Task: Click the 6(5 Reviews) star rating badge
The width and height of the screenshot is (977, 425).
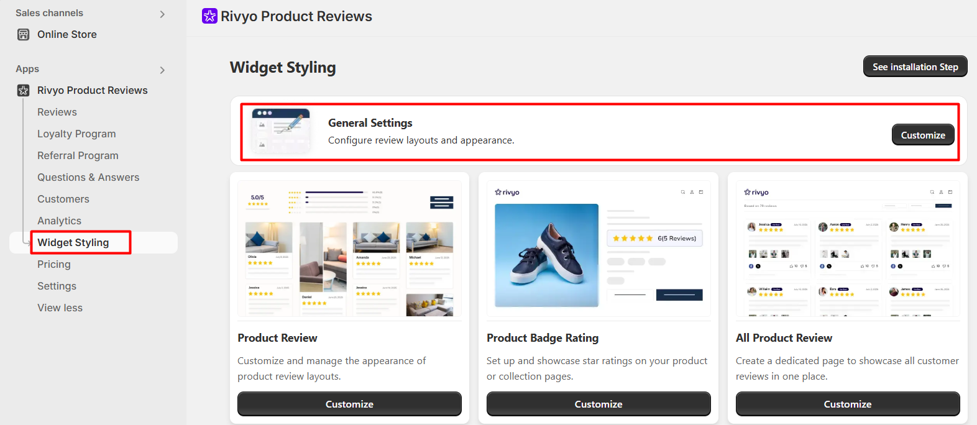Action: 654,238
